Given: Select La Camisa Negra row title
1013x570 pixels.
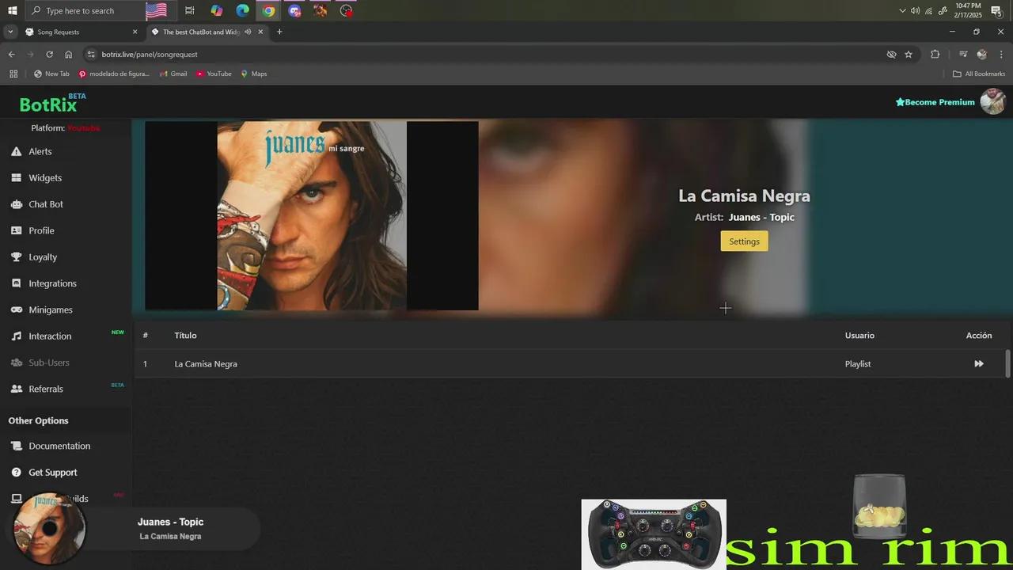Looking at the screenshot, I should tap(206, 364).
